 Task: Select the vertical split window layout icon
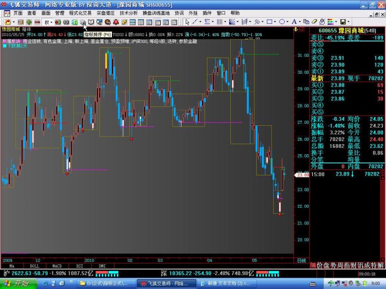(141, 22)
